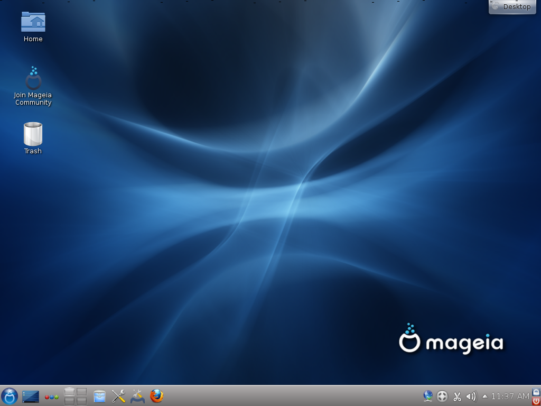
Task: Open the activities icon with three colored dots
Action: coord(51,397)
